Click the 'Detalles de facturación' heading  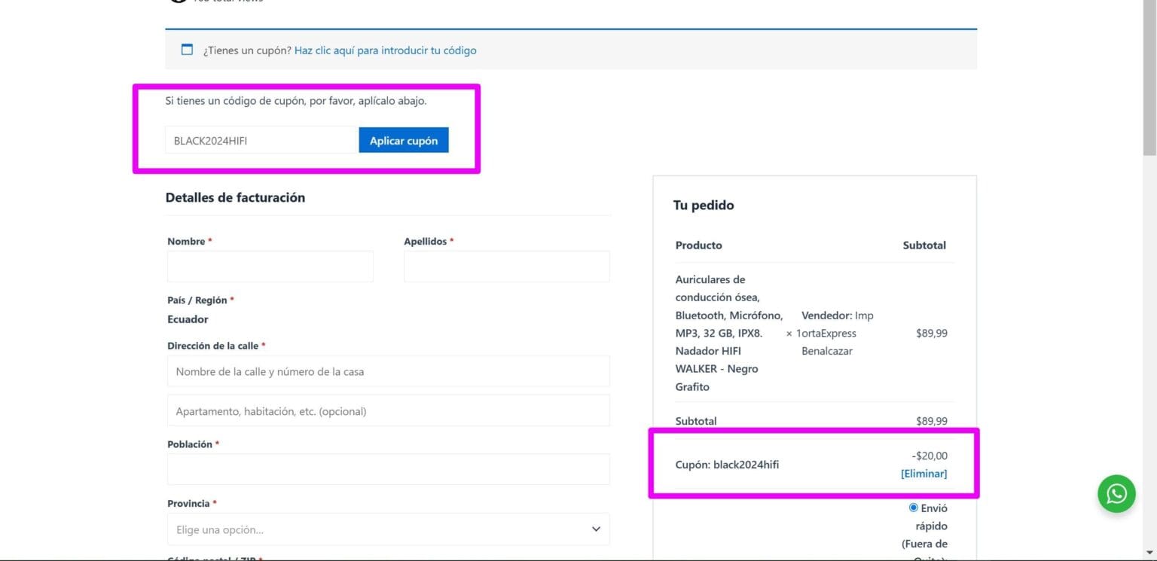point(235,197)
